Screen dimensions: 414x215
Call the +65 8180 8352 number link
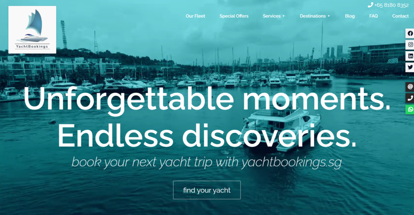391,5
